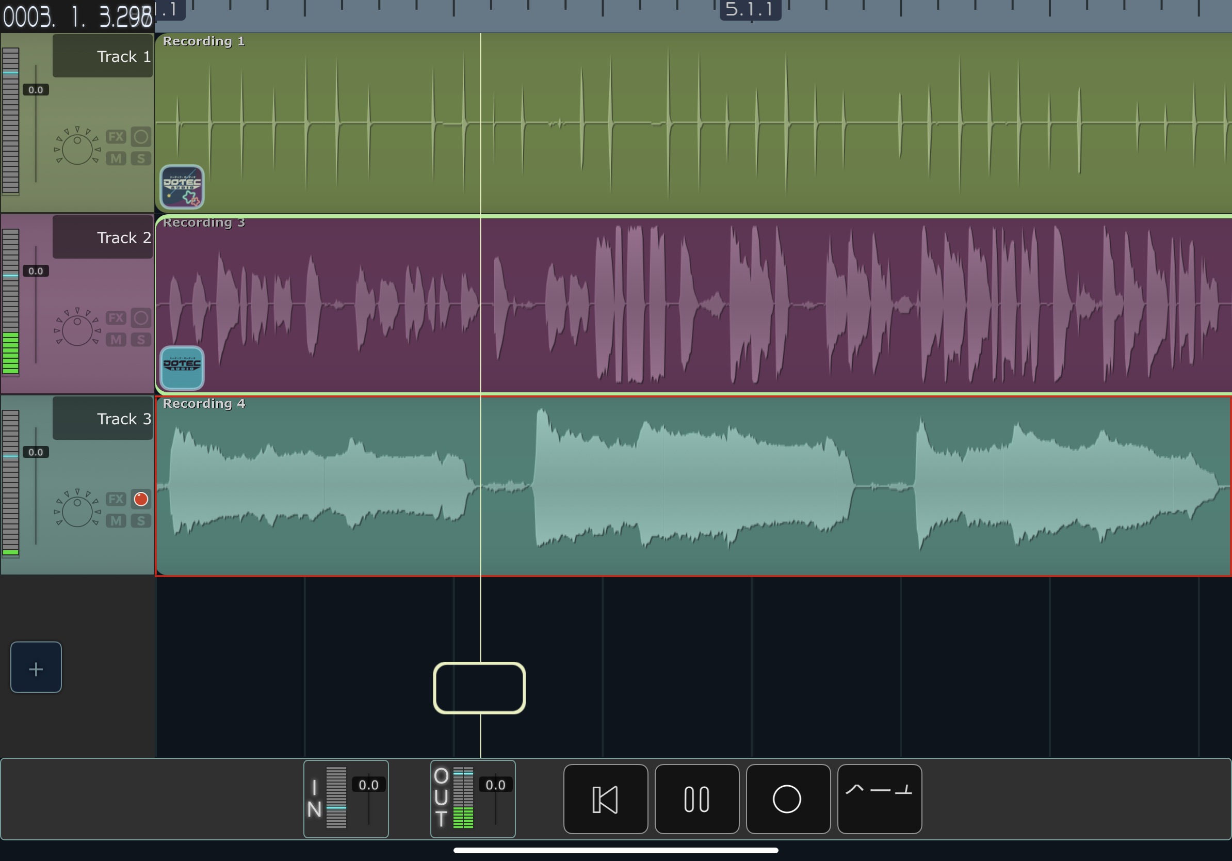Click the OUT level value 0.0

point(495,785)
